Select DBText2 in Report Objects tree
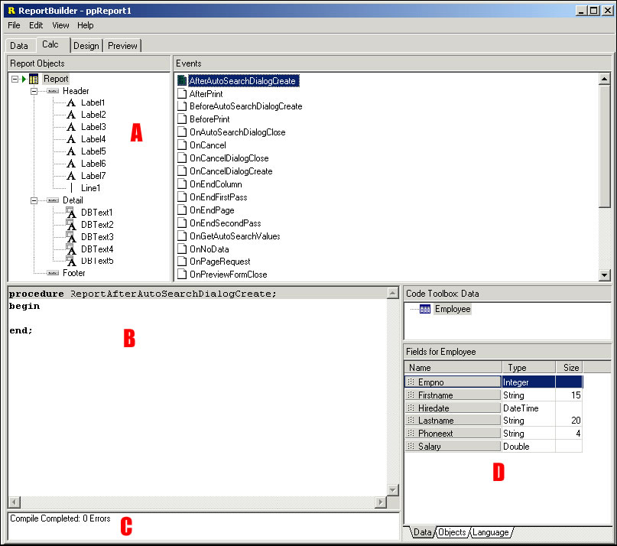617x546 pixels. tap(97, 225)
